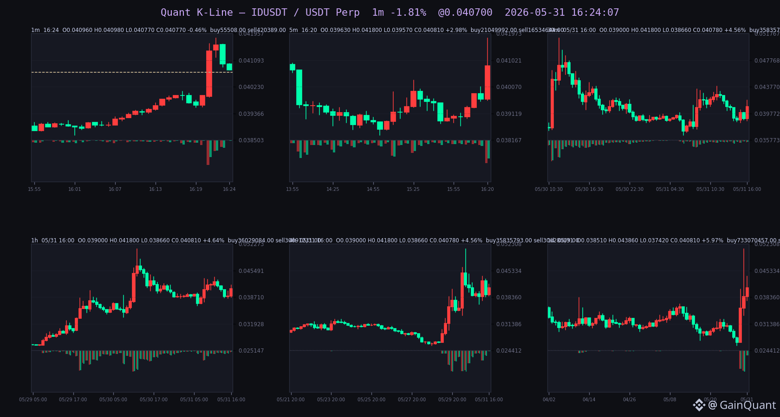
Task: Click the "05/29 20:00" time axis label
Action: coord(452,399)
